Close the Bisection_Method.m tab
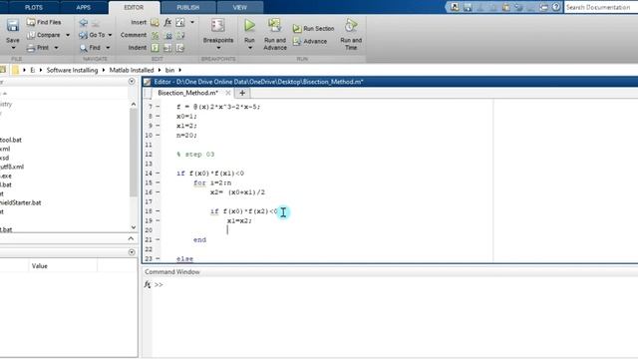Image resolution: width=638 pixels, height=359 pixels. pyautogui.click(x=228, y=93)
